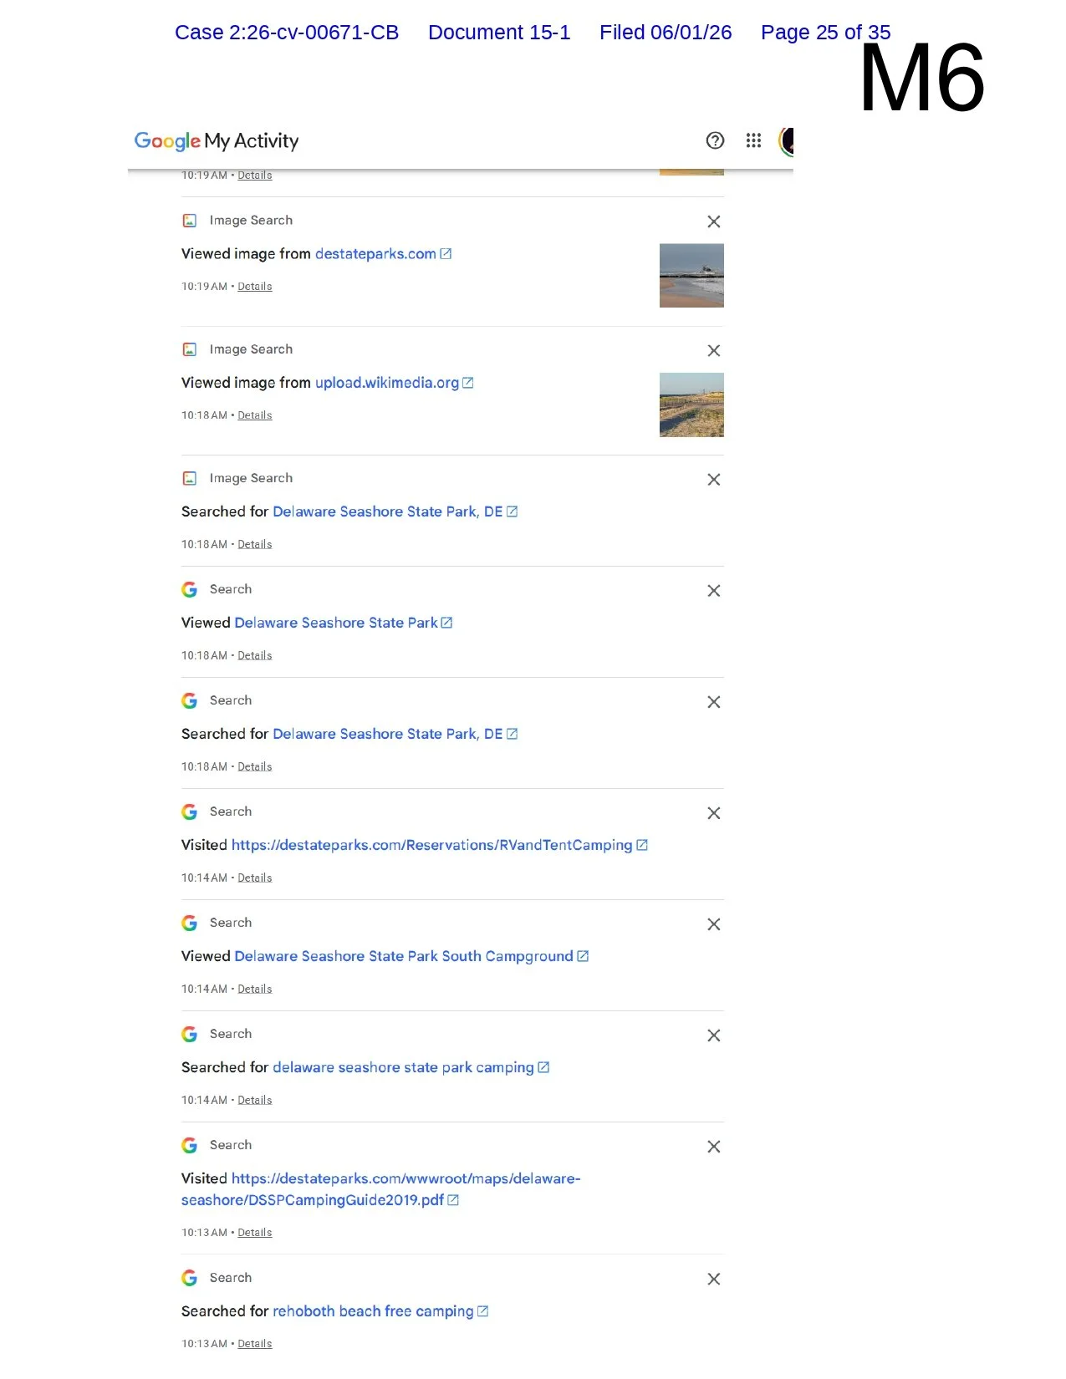Open the Google My Activity help icon
This screenshot has width=1066, height=1379.
715,140
